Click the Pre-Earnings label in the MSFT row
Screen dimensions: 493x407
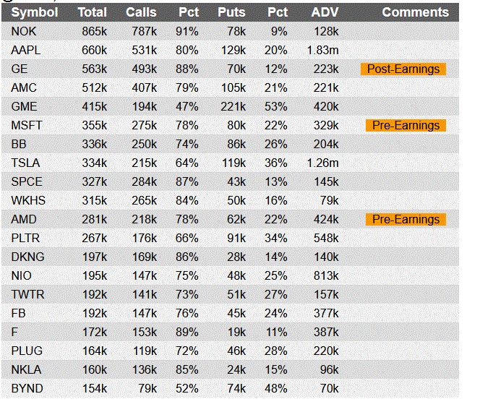406,126
